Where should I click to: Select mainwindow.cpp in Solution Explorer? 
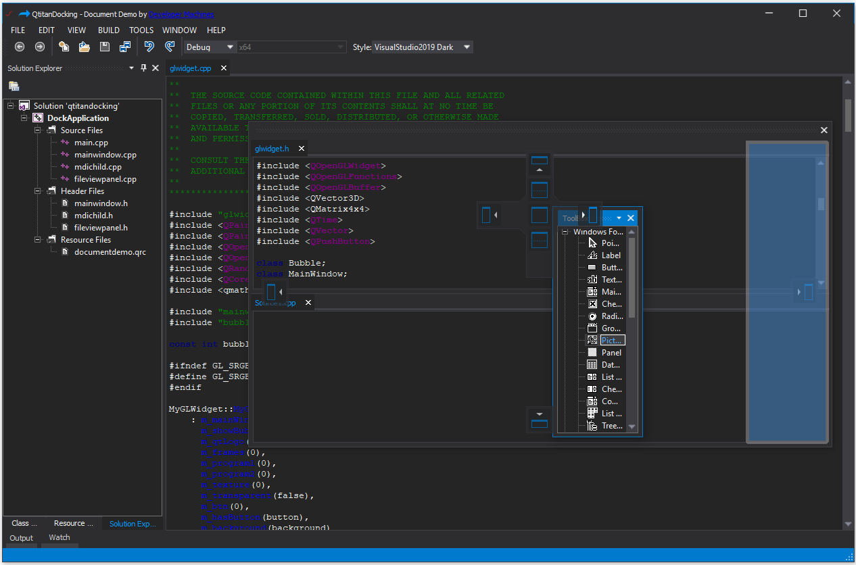coord(99,154)
